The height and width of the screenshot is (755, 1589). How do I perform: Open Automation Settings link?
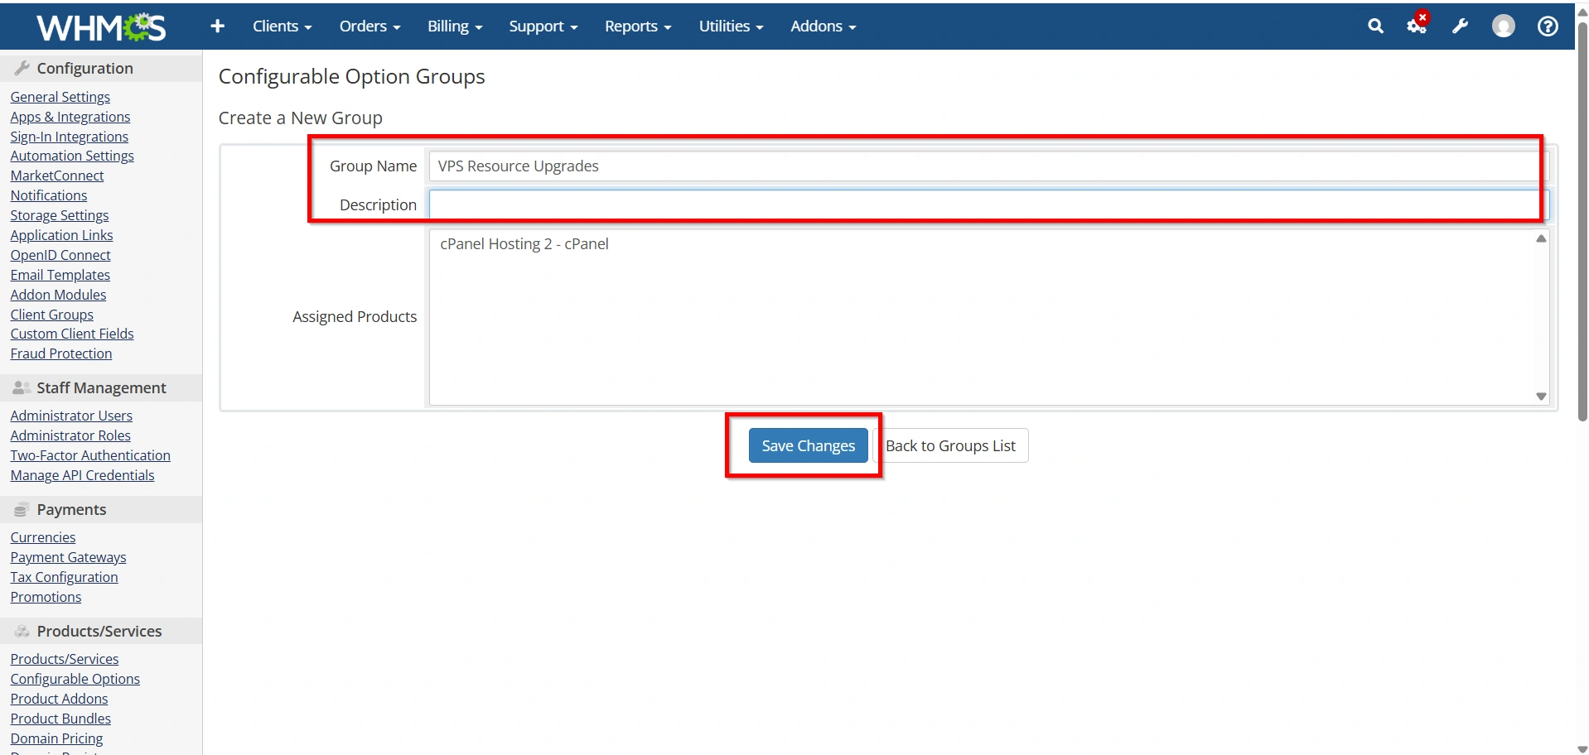coord(71,156)
